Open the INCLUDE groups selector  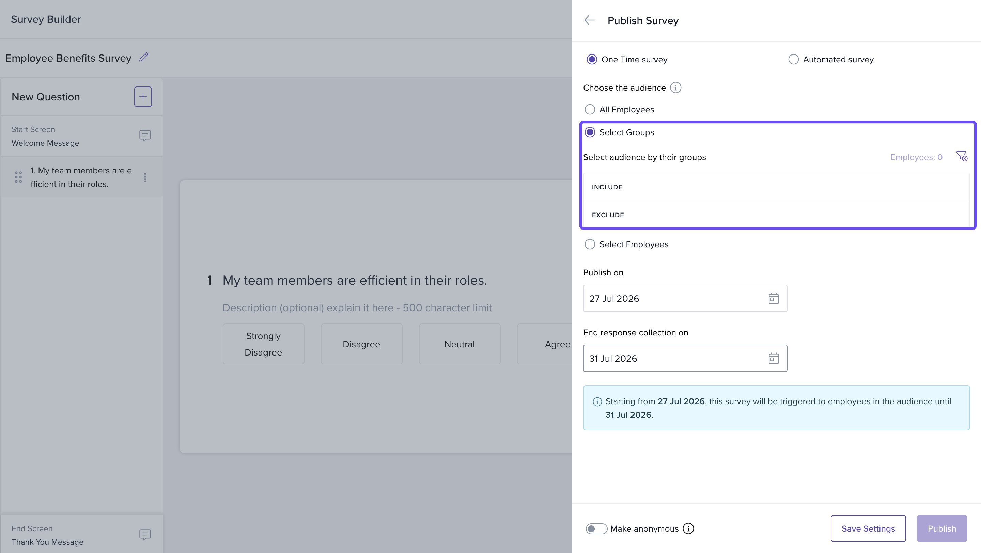pos(776,187)
